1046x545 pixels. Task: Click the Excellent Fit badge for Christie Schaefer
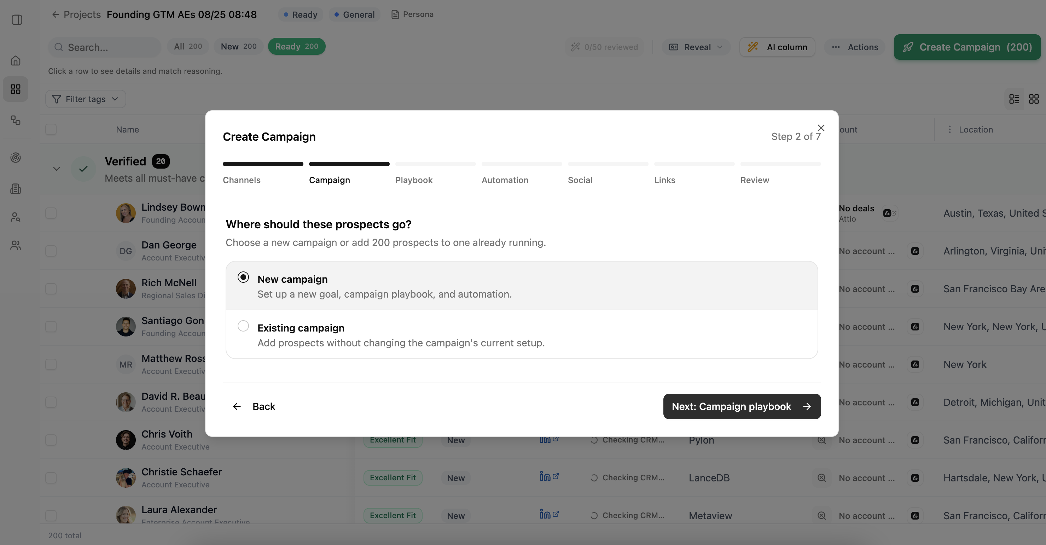pyautogui.click(x=393, y=477)
